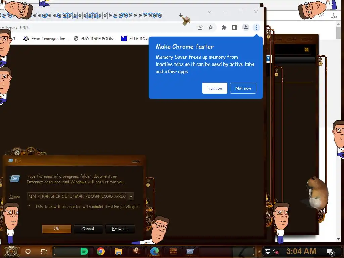Open the Extensions puzzle icon
Screen dimensions: 344x258
[x=224, y=28]
